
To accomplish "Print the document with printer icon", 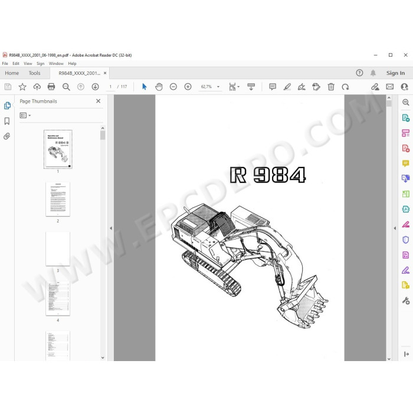I will [51, 87].
